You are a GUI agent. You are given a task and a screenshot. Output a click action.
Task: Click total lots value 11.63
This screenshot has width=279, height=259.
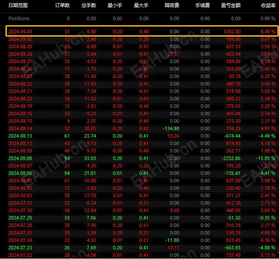90,84
